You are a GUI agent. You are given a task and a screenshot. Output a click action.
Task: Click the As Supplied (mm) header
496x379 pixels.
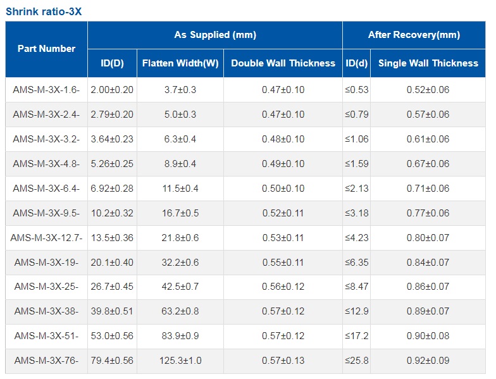[215, 34]
